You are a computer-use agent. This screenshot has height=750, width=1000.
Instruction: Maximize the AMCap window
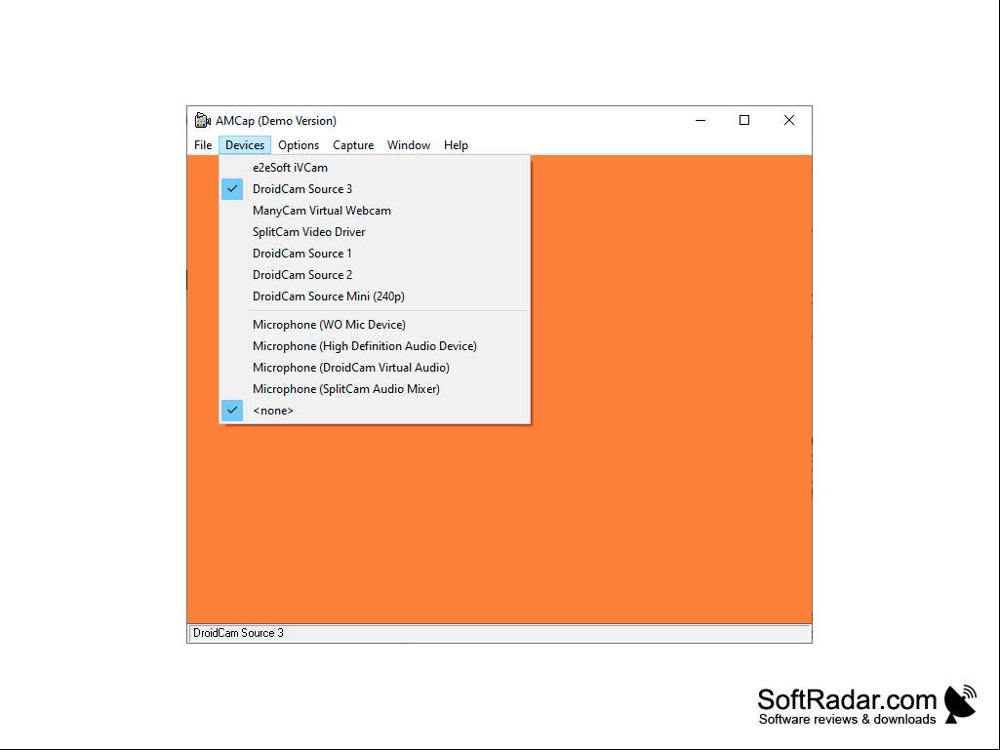(744, 120)
